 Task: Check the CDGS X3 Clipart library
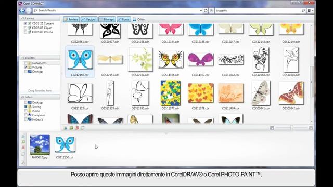25,28
